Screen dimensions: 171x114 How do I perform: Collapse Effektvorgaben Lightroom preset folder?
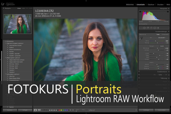[5, 58]
